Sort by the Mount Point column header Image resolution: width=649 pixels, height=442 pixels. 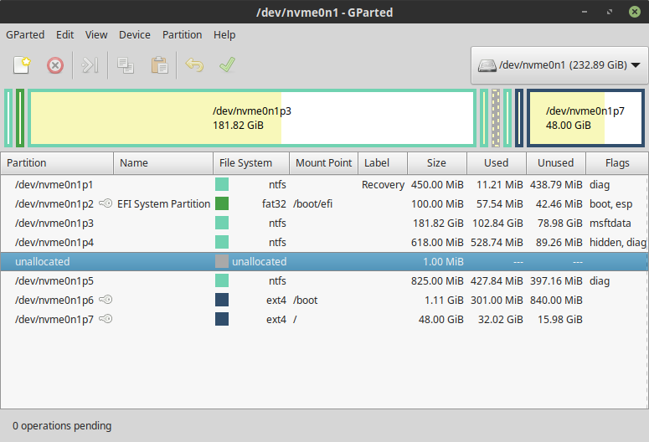323,163
